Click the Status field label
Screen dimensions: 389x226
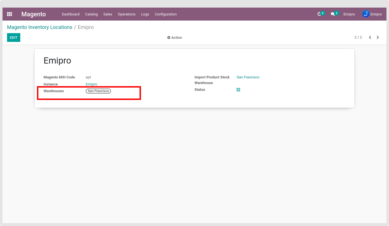coord(200,90)
